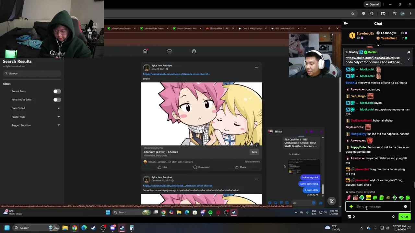Open Windows Start on the outer taskbar
The height and width of the screenshot is (233, 415).
click(7, 228)
